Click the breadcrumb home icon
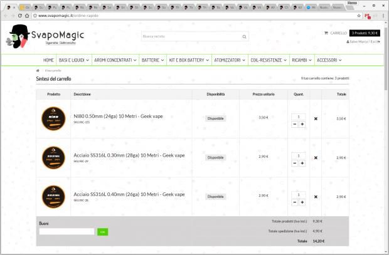Image resolution: width=389 pixels, height=255 pixels. (38, 71)
